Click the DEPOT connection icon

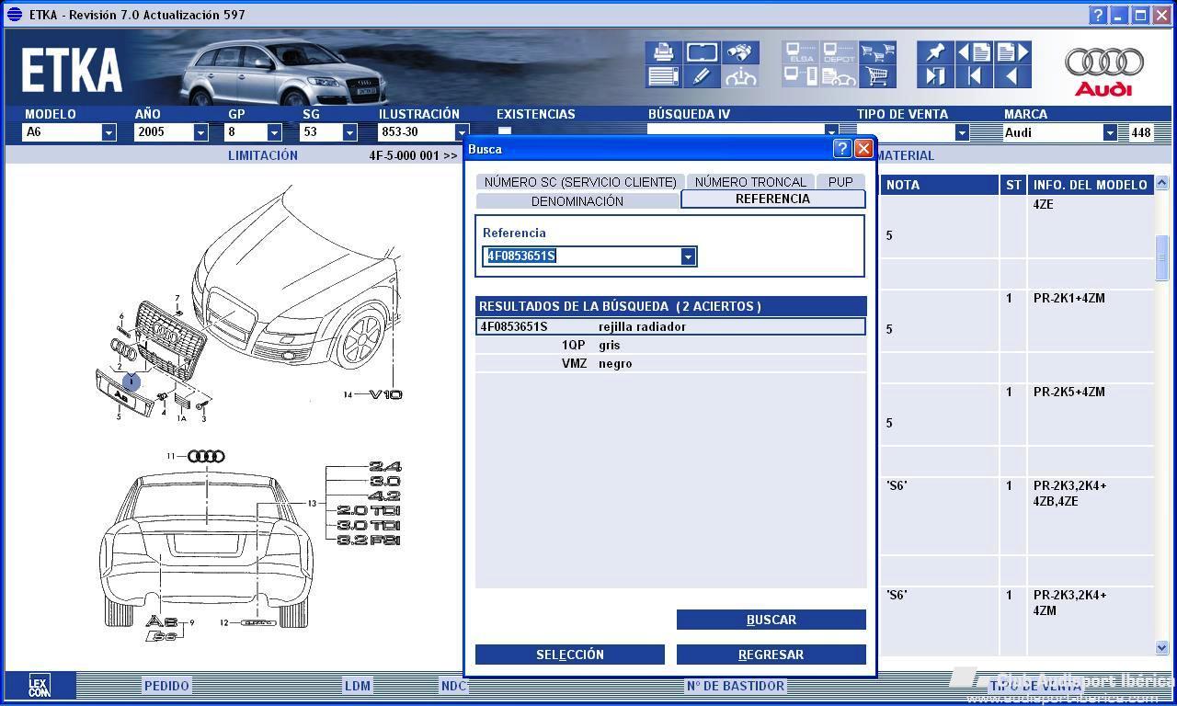(839, 52)
